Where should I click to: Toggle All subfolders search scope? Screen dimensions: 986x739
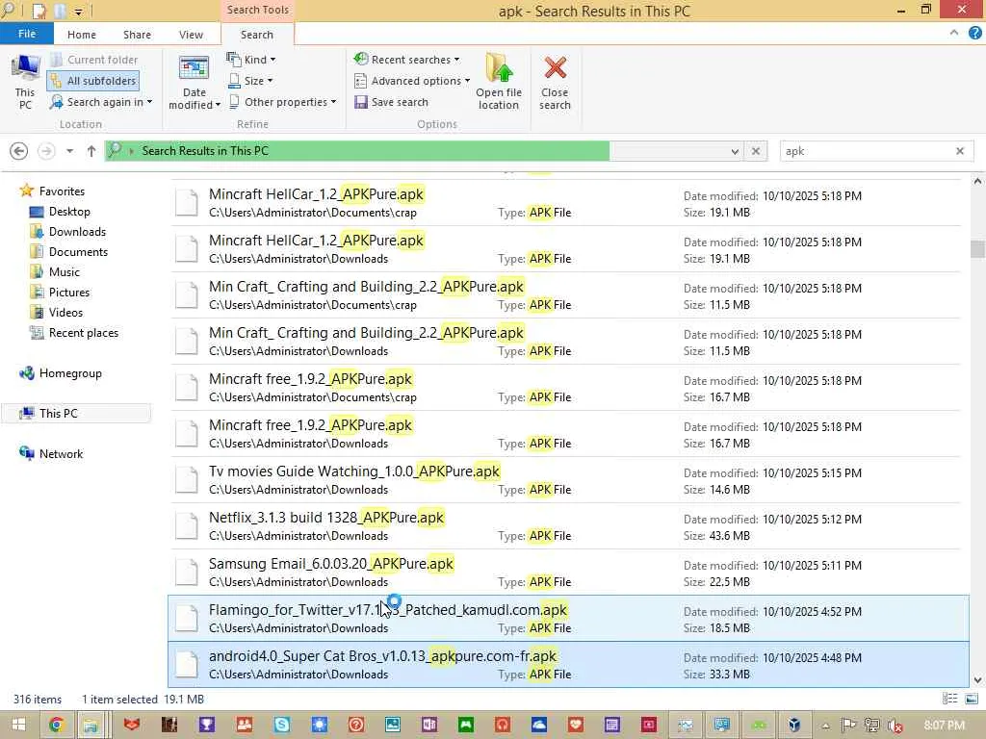93,81
